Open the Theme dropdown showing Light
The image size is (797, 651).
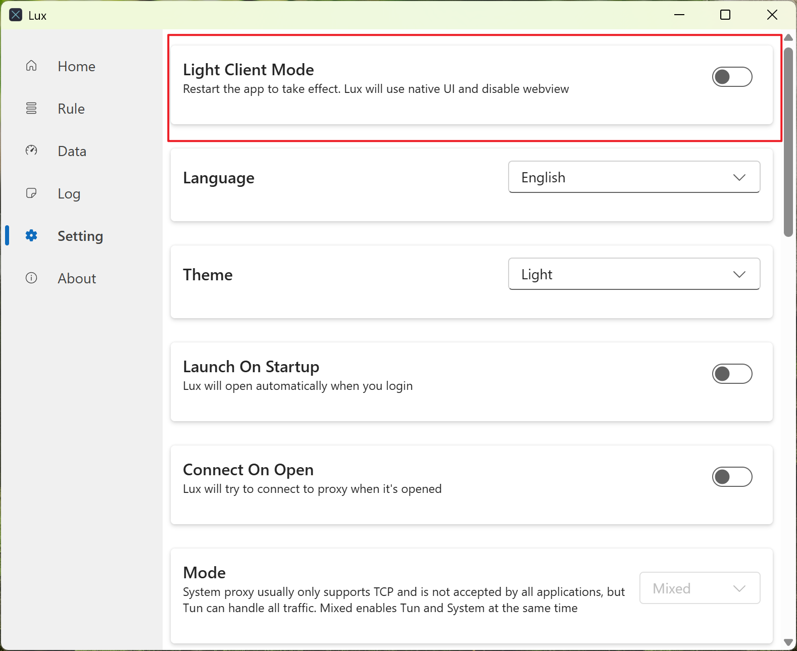pyautogui.click(x=634, y=274)
